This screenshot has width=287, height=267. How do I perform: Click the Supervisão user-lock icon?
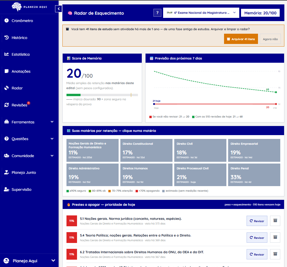pos(6,189)
